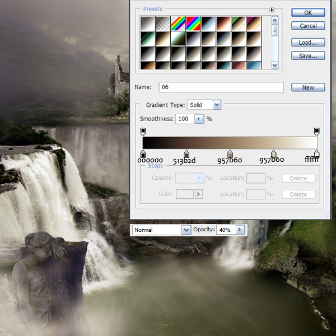Open the Normal blend mode dropdown
Screen dimensions: 336x336
click(x=186, y=230)
